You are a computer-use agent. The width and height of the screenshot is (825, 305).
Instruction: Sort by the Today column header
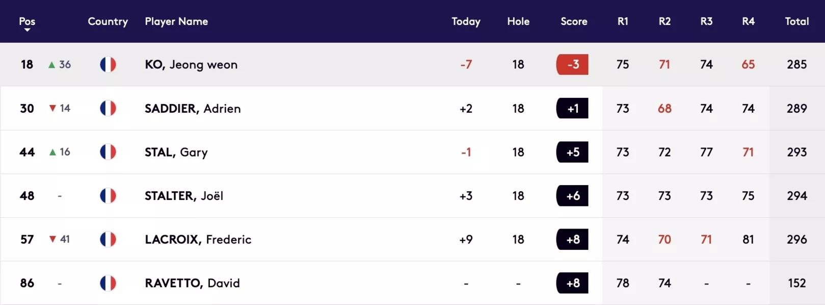tap(466, 21)
